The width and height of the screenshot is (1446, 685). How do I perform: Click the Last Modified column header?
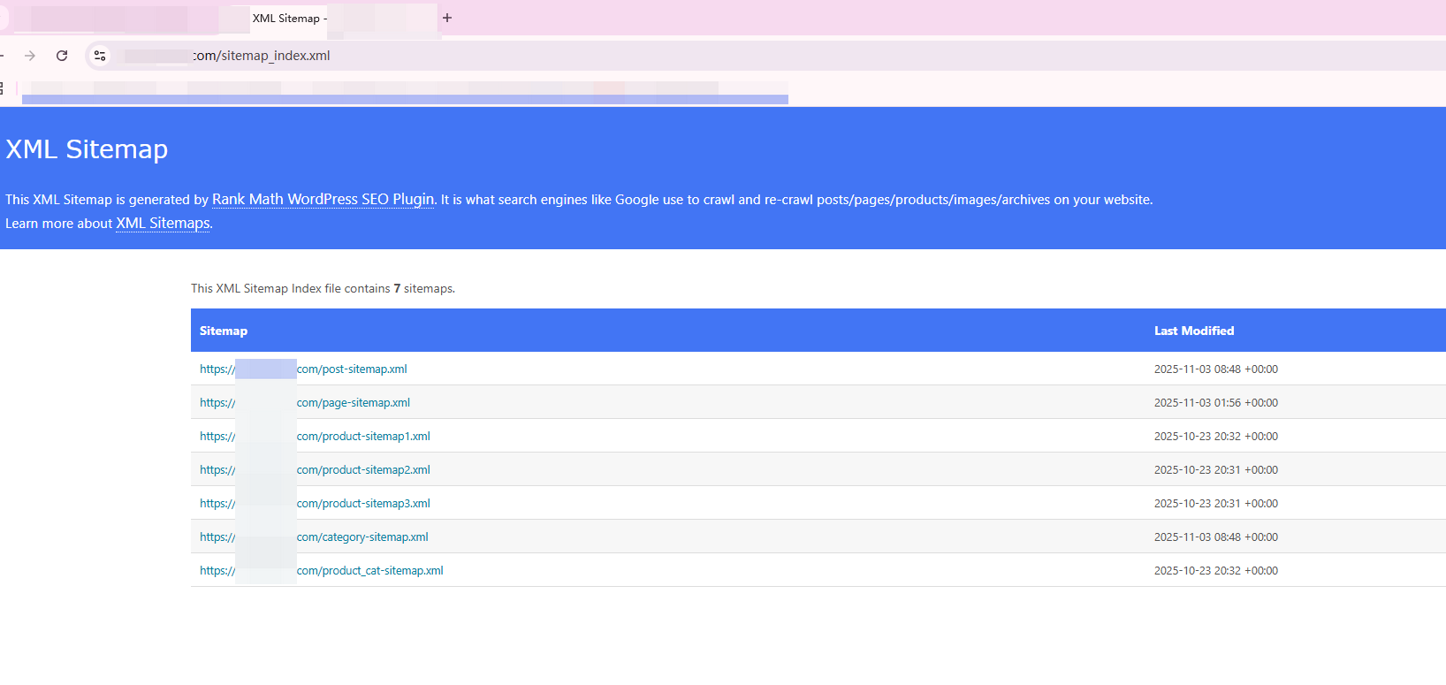(1193, 331)
